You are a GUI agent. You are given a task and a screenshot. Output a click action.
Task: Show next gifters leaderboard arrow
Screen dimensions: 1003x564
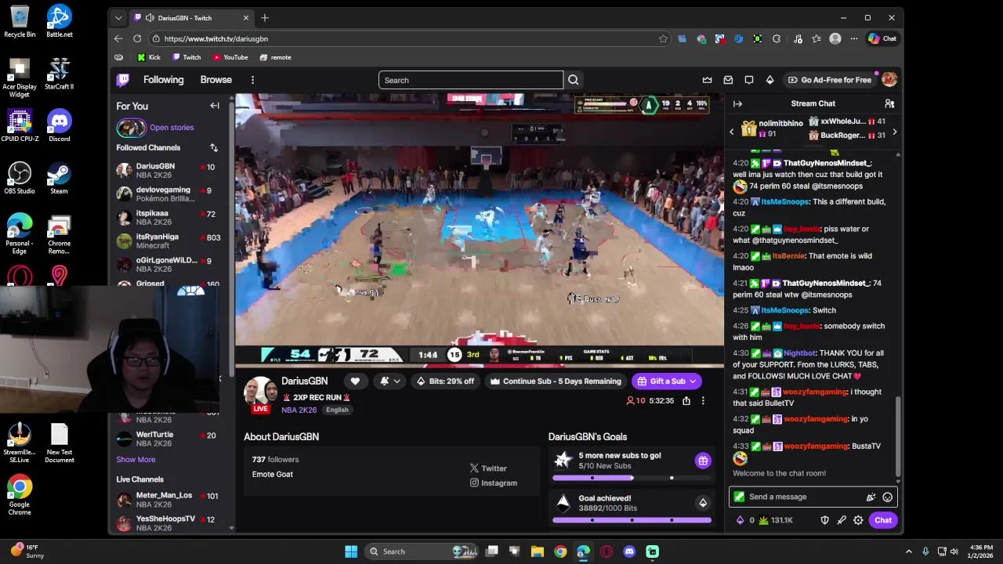click(894, 132)
